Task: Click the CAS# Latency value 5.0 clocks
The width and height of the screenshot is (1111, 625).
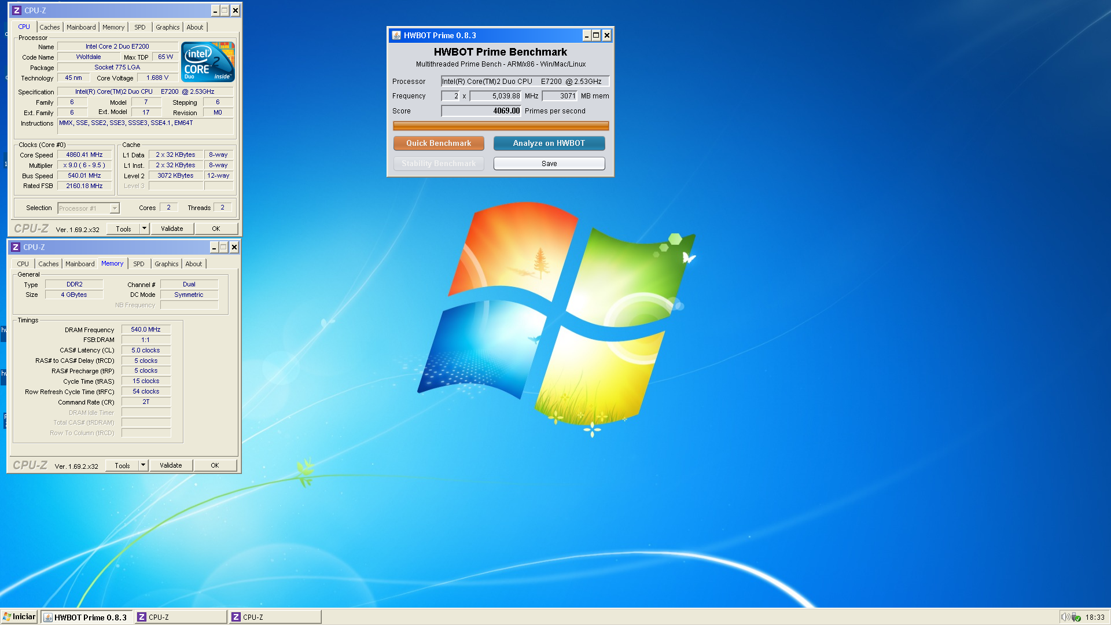Action: 146,350
